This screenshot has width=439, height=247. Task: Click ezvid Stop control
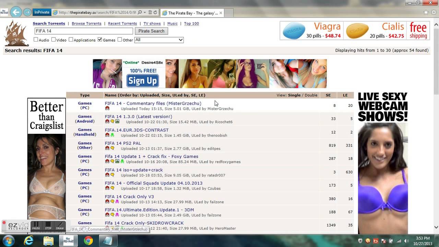point(48,226)
